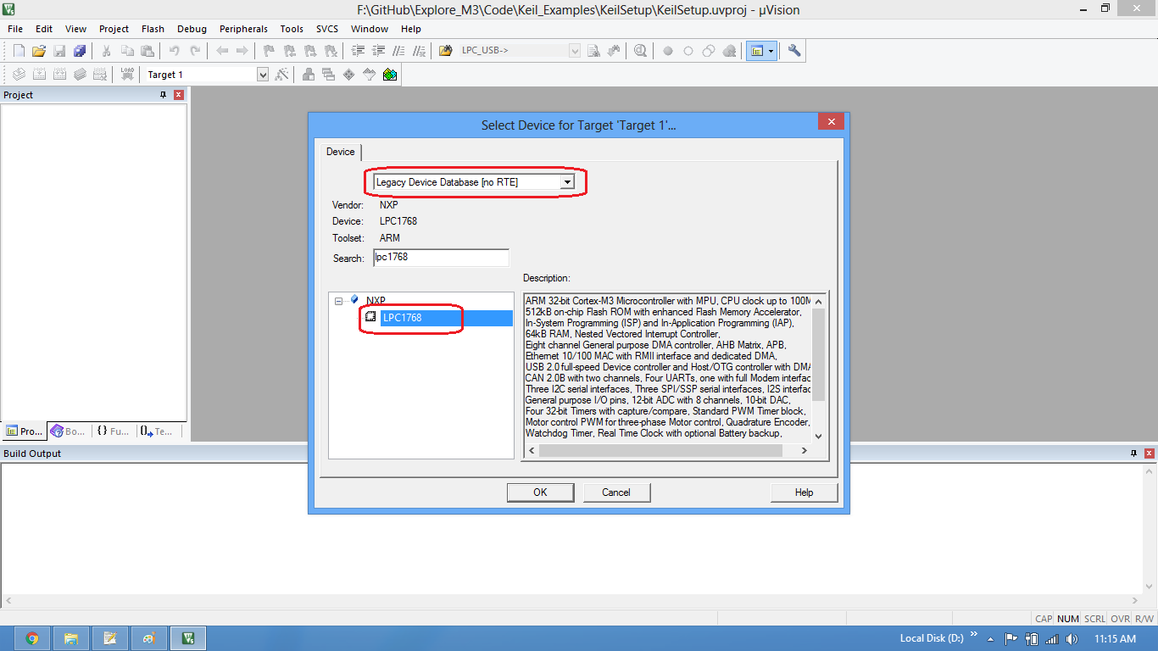The height and width of the screenshot is (651, 1158).
Task: Switch to Functions tab in Project panel
Action: [113, 431]
